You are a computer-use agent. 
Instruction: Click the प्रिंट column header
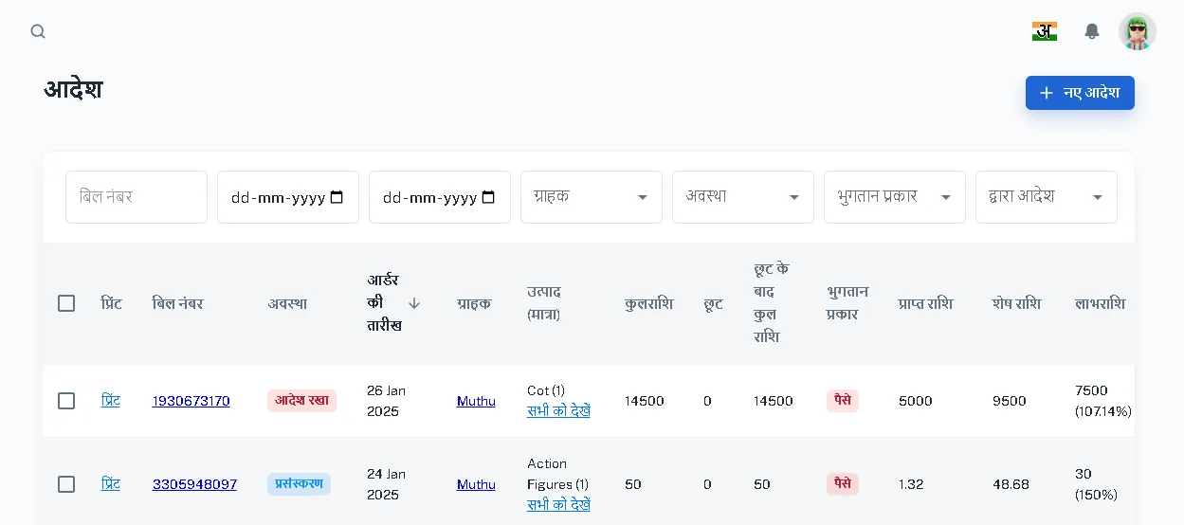[111, 304]
